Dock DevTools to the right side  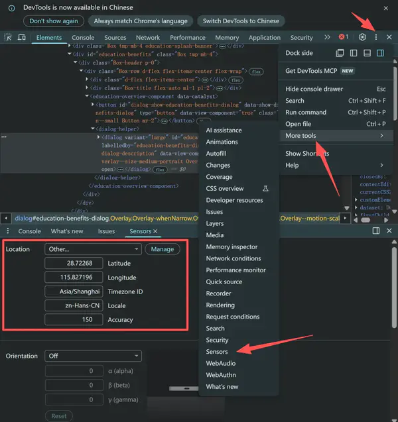381,53
